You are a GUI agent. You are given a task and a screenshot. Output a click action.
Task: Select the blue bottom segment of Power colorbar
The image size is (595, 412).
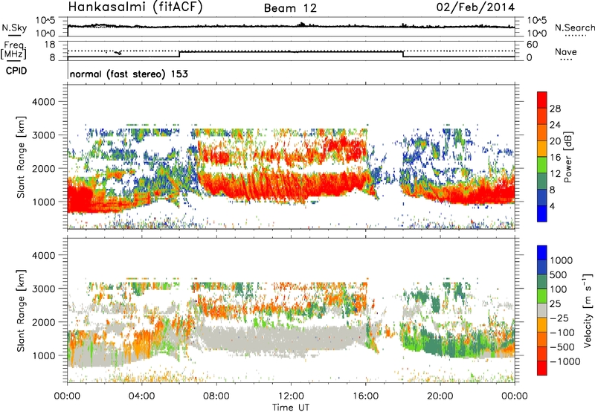tap(542, 213)
